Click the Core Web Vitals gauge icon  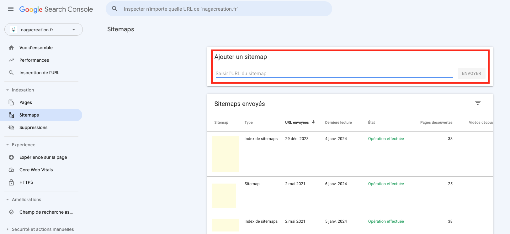pos(11,170)
